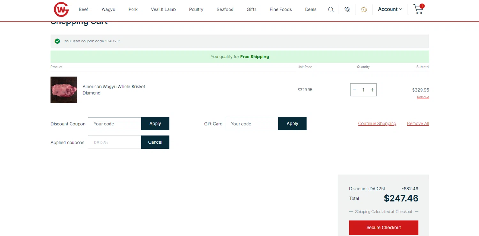Open the Gifts menu
479x236 pixels.
(x=251, y=9)
